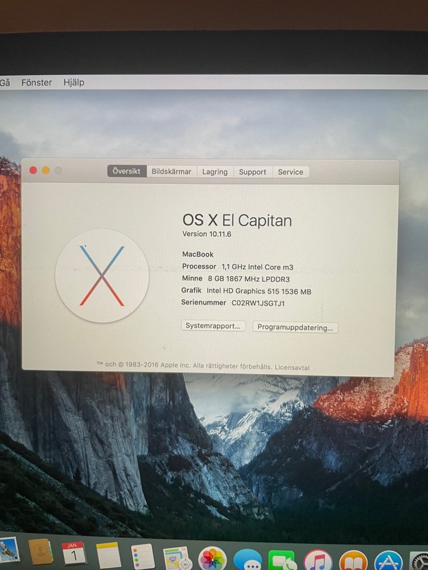Select the Lagring tab
Screen dimensions: 428x570
coord(215,172)
